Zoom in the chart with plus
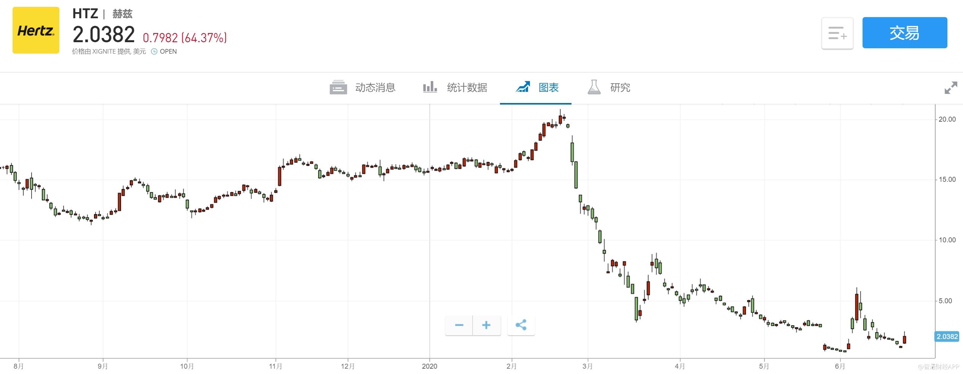The height and width of the screenshot is (374, 963). pos(486,325)
